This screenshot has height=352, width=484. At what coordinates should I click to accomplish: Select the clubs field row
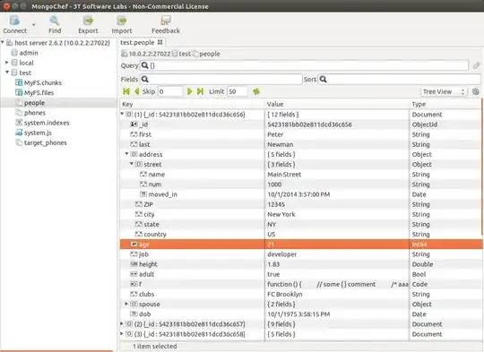point(300,294)
